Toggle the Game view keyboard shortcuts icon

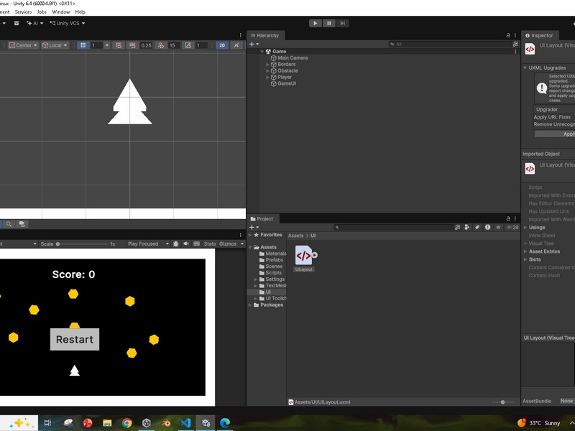point(196,244)
